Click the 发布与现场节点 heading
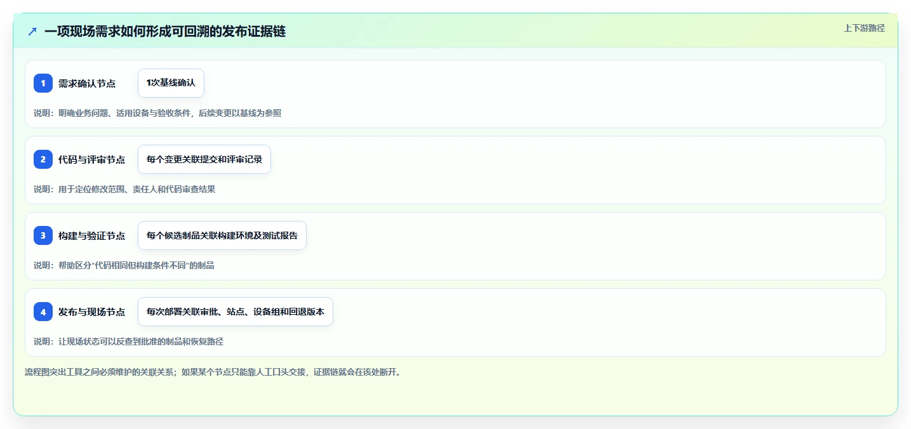 91,312
